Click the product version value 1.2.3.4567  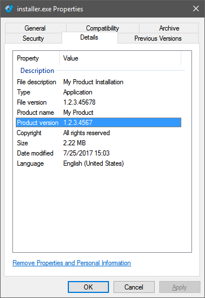[x=78, y=123]
